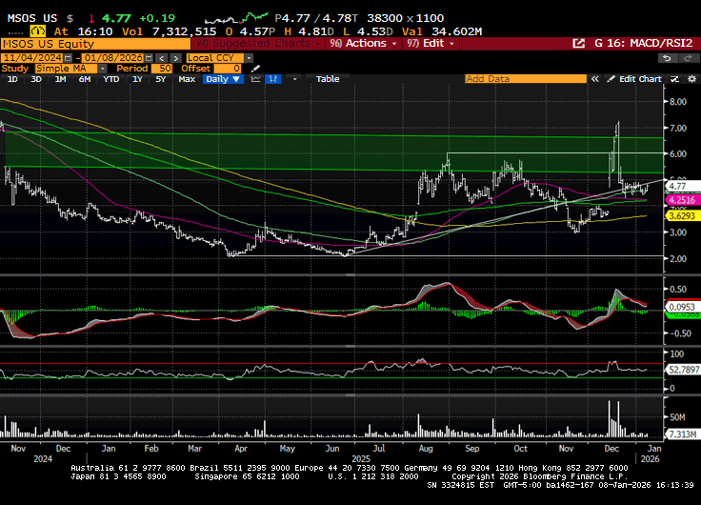The width and height of the screenshot is (701, 505).
Task: Click the O 4.57P open value
Action: click(x=250, y=31)
